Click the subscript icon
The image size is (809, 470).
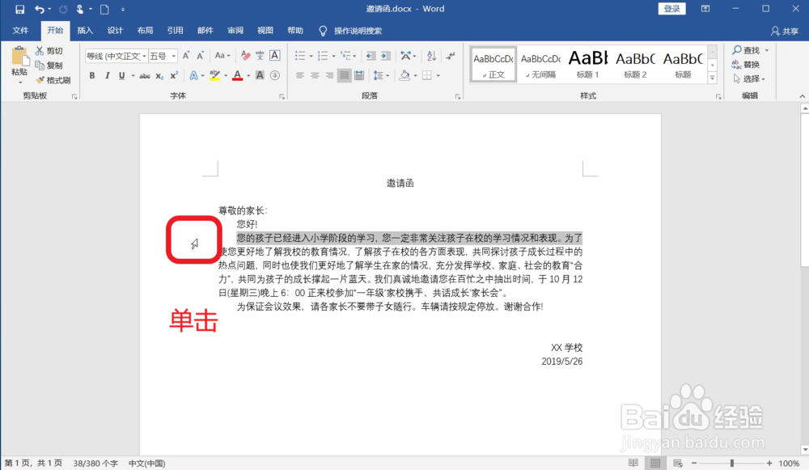coord(159,75)
